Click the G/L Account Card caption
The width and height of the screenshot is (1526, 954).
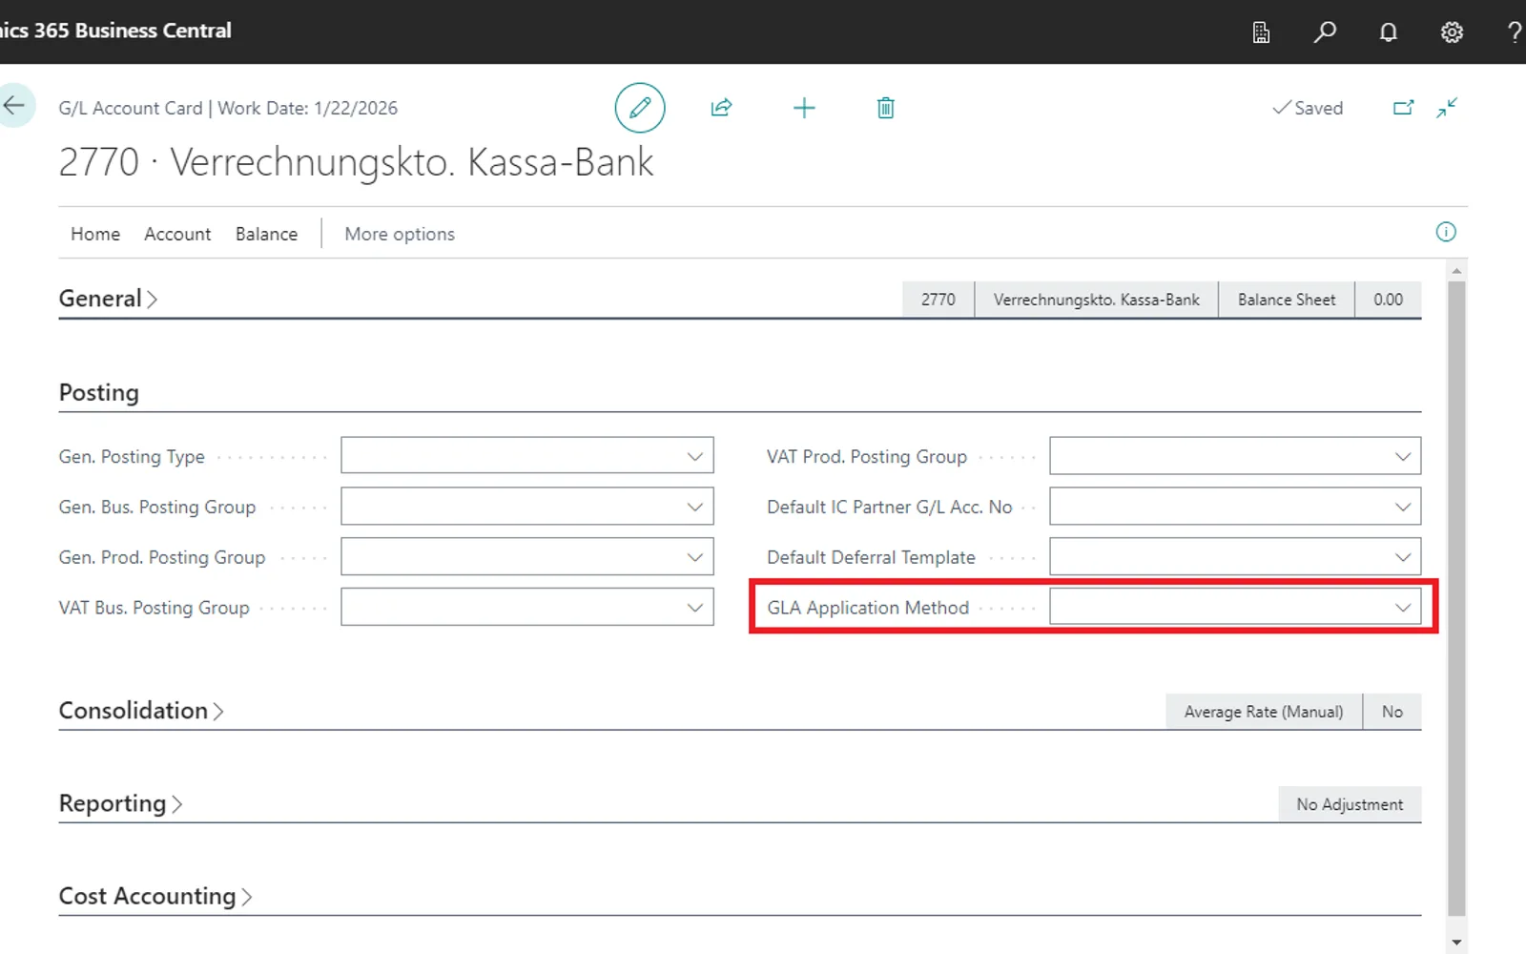pyautogui.click(x=131, y=108)
